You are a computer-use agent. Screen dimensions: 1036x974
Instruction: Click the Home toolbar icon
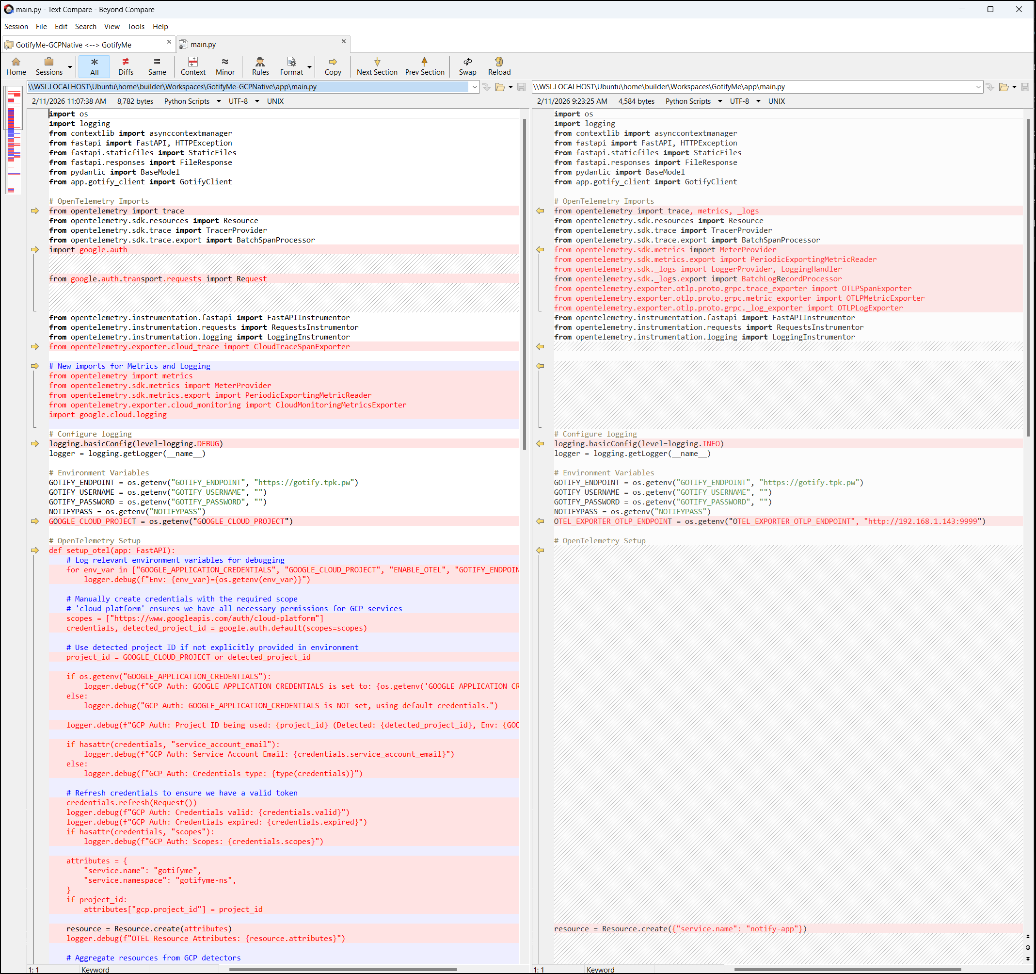pyautogui.click(x=16, y=66)
